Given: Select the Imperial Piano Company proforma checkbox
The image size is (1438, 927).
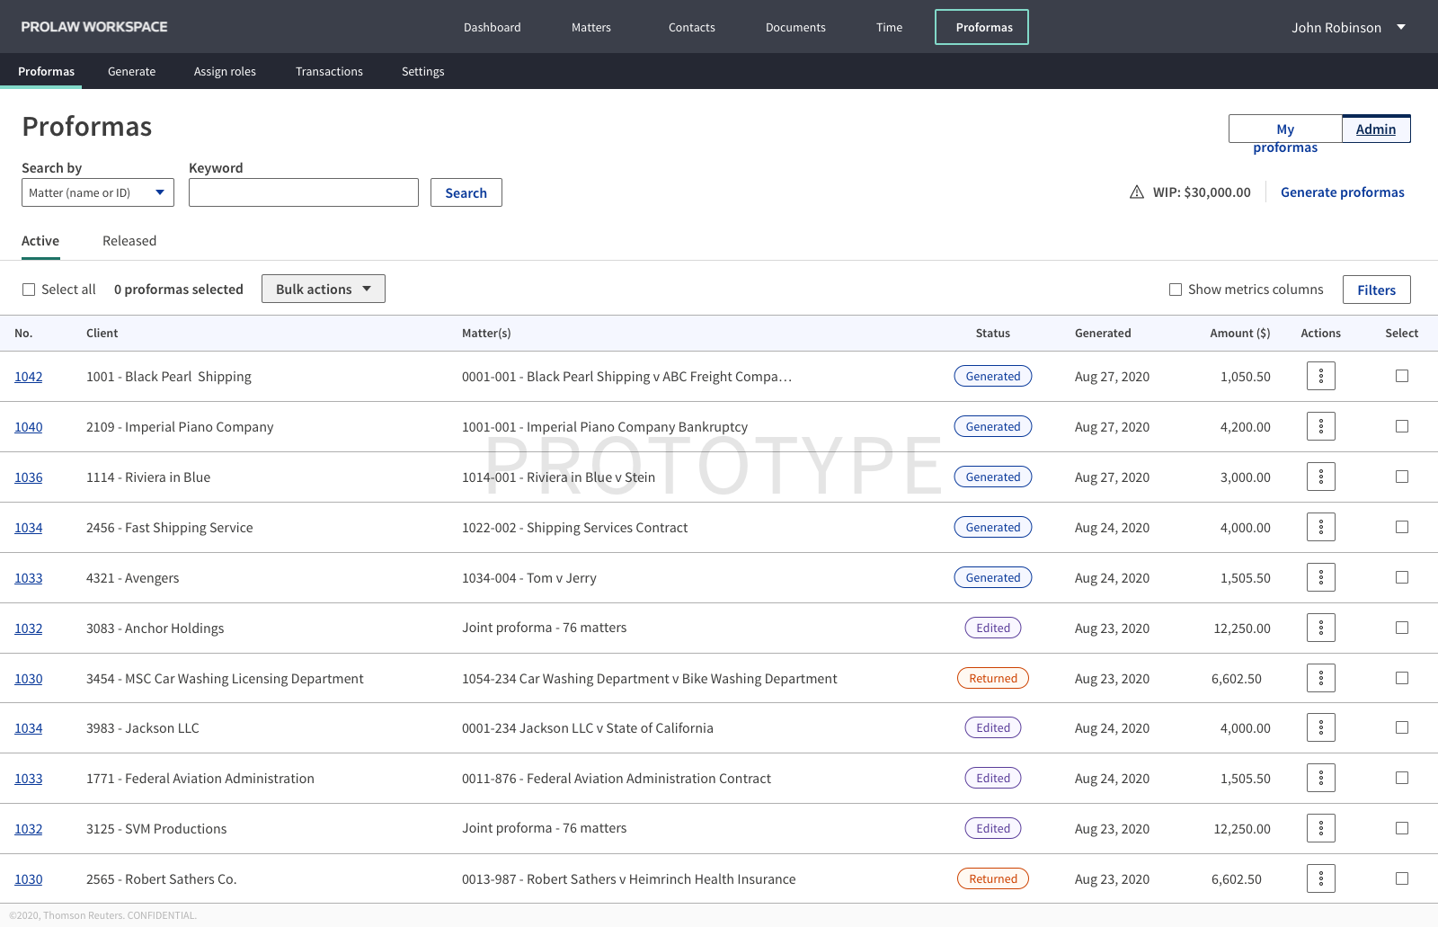Looking at the screenshot, I should (1402, 426).
